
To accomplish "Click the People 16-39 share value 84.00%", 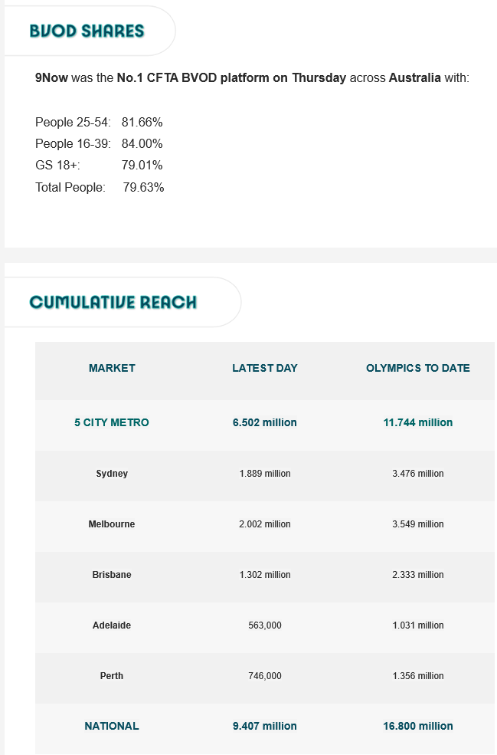I will pos(142,144).
